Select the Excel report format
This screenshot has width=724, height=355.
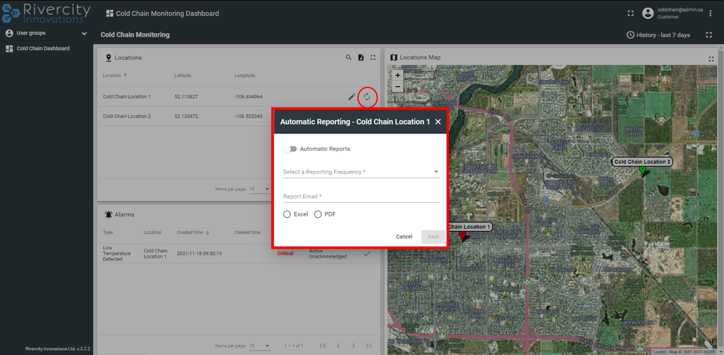pos(287,215)
